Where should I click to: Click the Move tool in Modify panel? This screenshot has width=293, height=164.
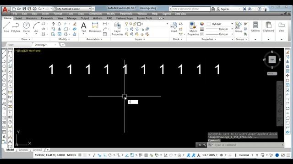point(53,24)
